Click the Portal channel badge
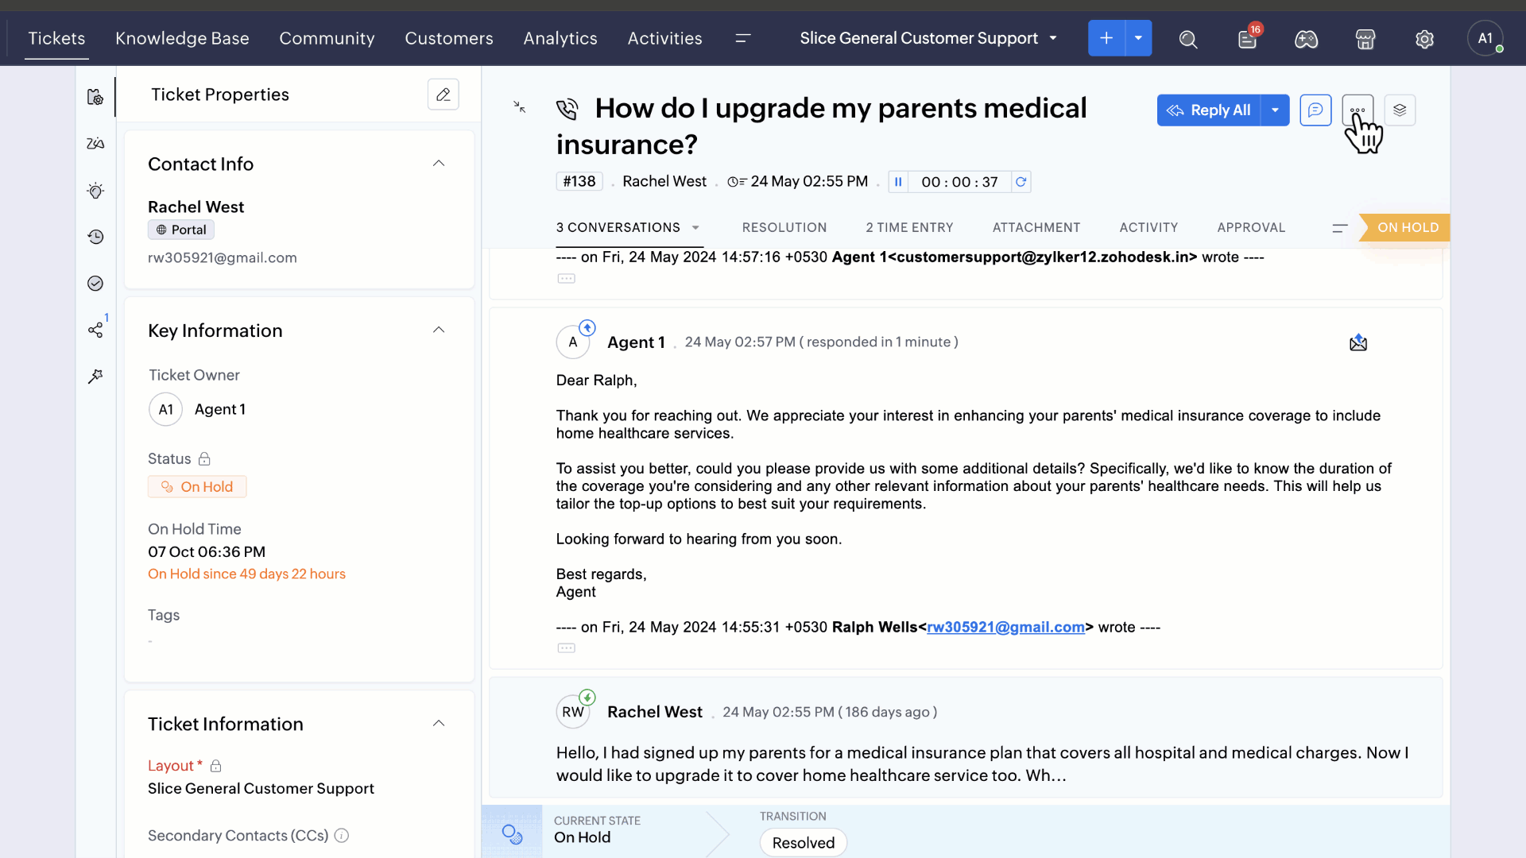This screenshot has height=858, width=1526. [x=181, y=230]
